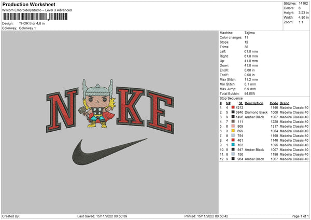Click the "N#" column header
311x220 pixels.
point(228,103)
